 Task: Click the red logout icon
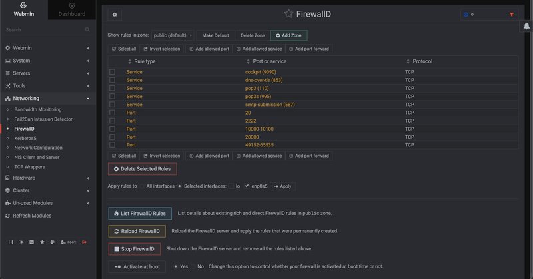(x=85, y=242)
